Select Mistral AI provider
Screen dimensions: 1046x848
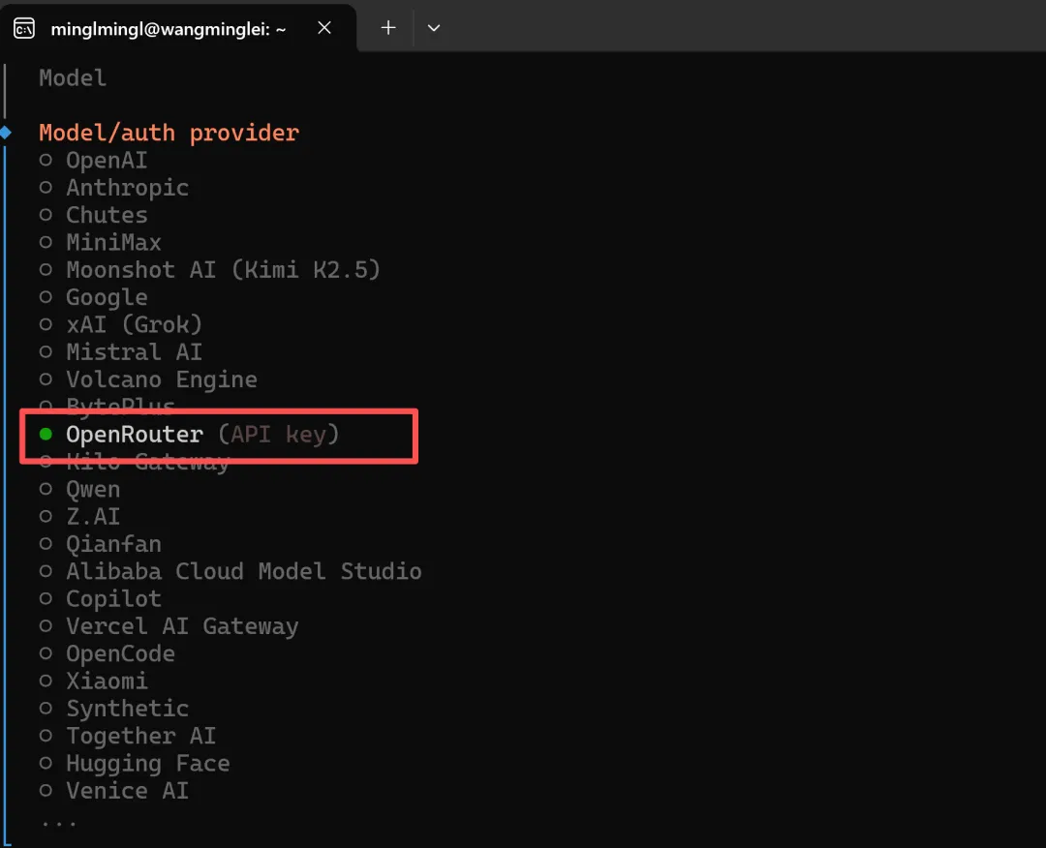point(121,352)
